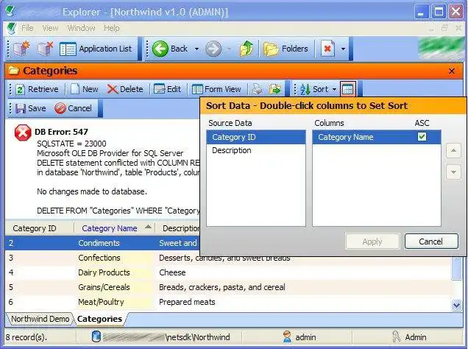Screen dimensions: 468x349
Task: Open the View menu
Action: (x=50, y=29)
